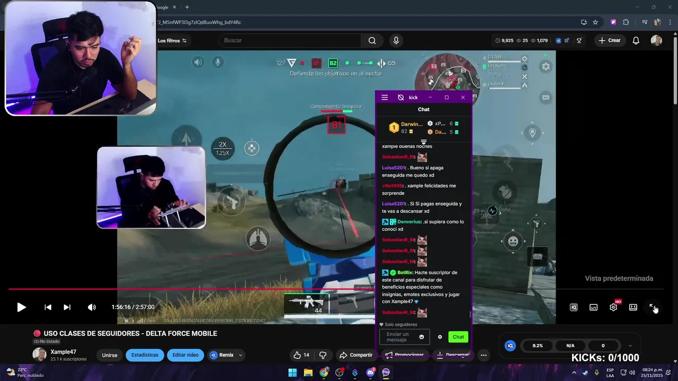The height and width of the screenshot is (381, 678).
Task: Click Editar video button
Action: coord(185,355)
